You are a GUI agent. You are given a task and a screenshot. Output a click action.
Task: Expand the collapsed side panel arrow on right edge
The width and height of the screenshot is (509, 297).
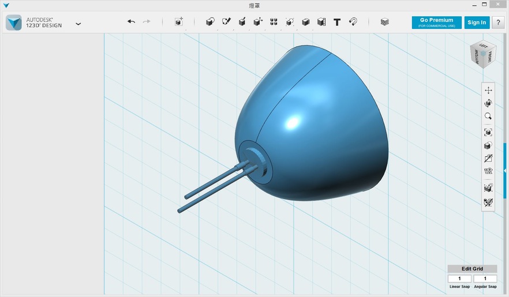[505, 171]
